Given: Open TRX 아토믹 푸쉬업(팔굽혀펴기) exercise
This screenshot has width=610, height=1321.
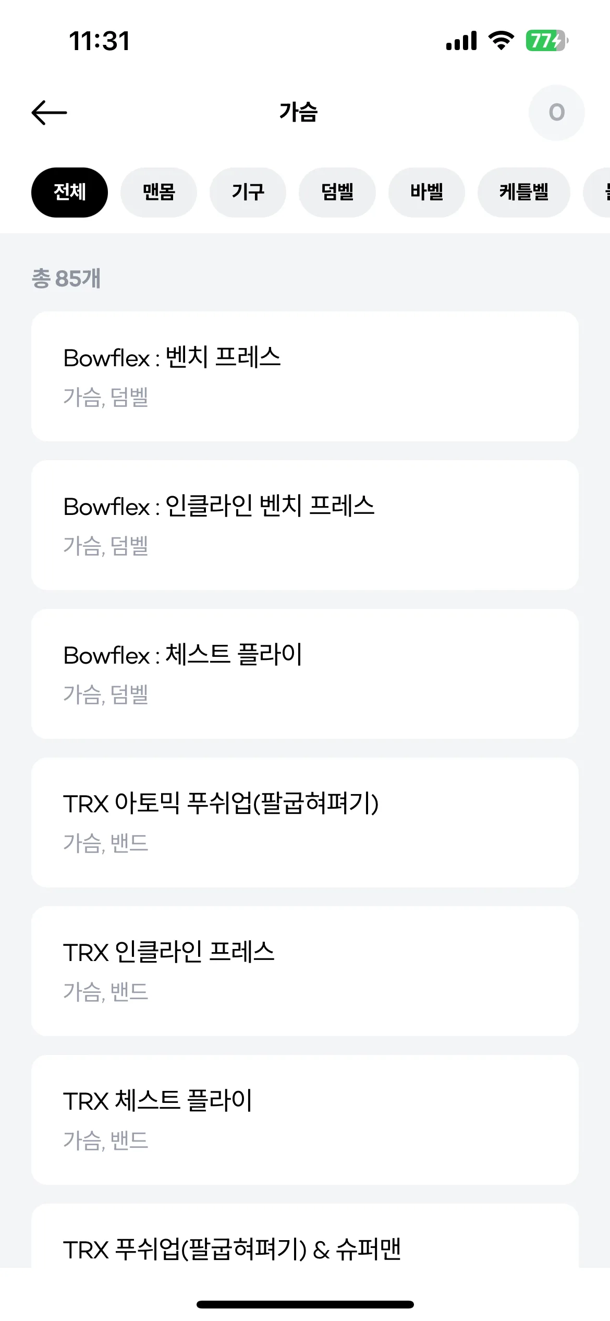Looking at the screenshot, I should (x=305, y=822).
